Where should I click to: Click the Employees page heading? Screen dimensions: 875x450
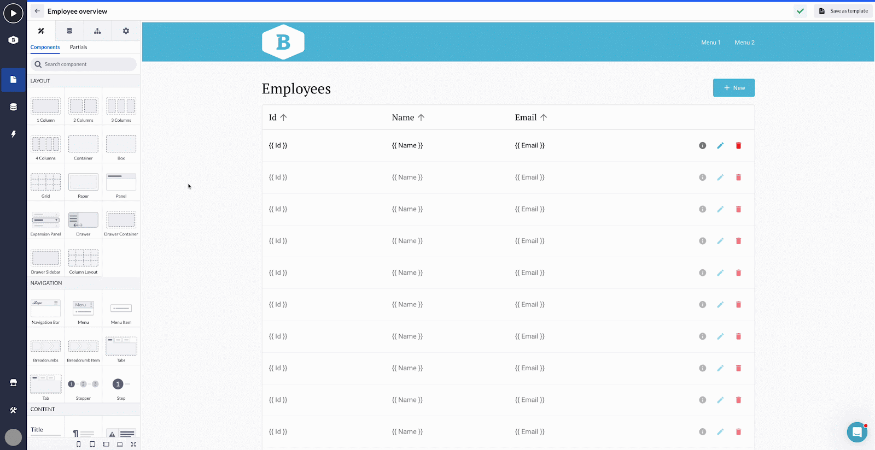[x=296, y=88]
